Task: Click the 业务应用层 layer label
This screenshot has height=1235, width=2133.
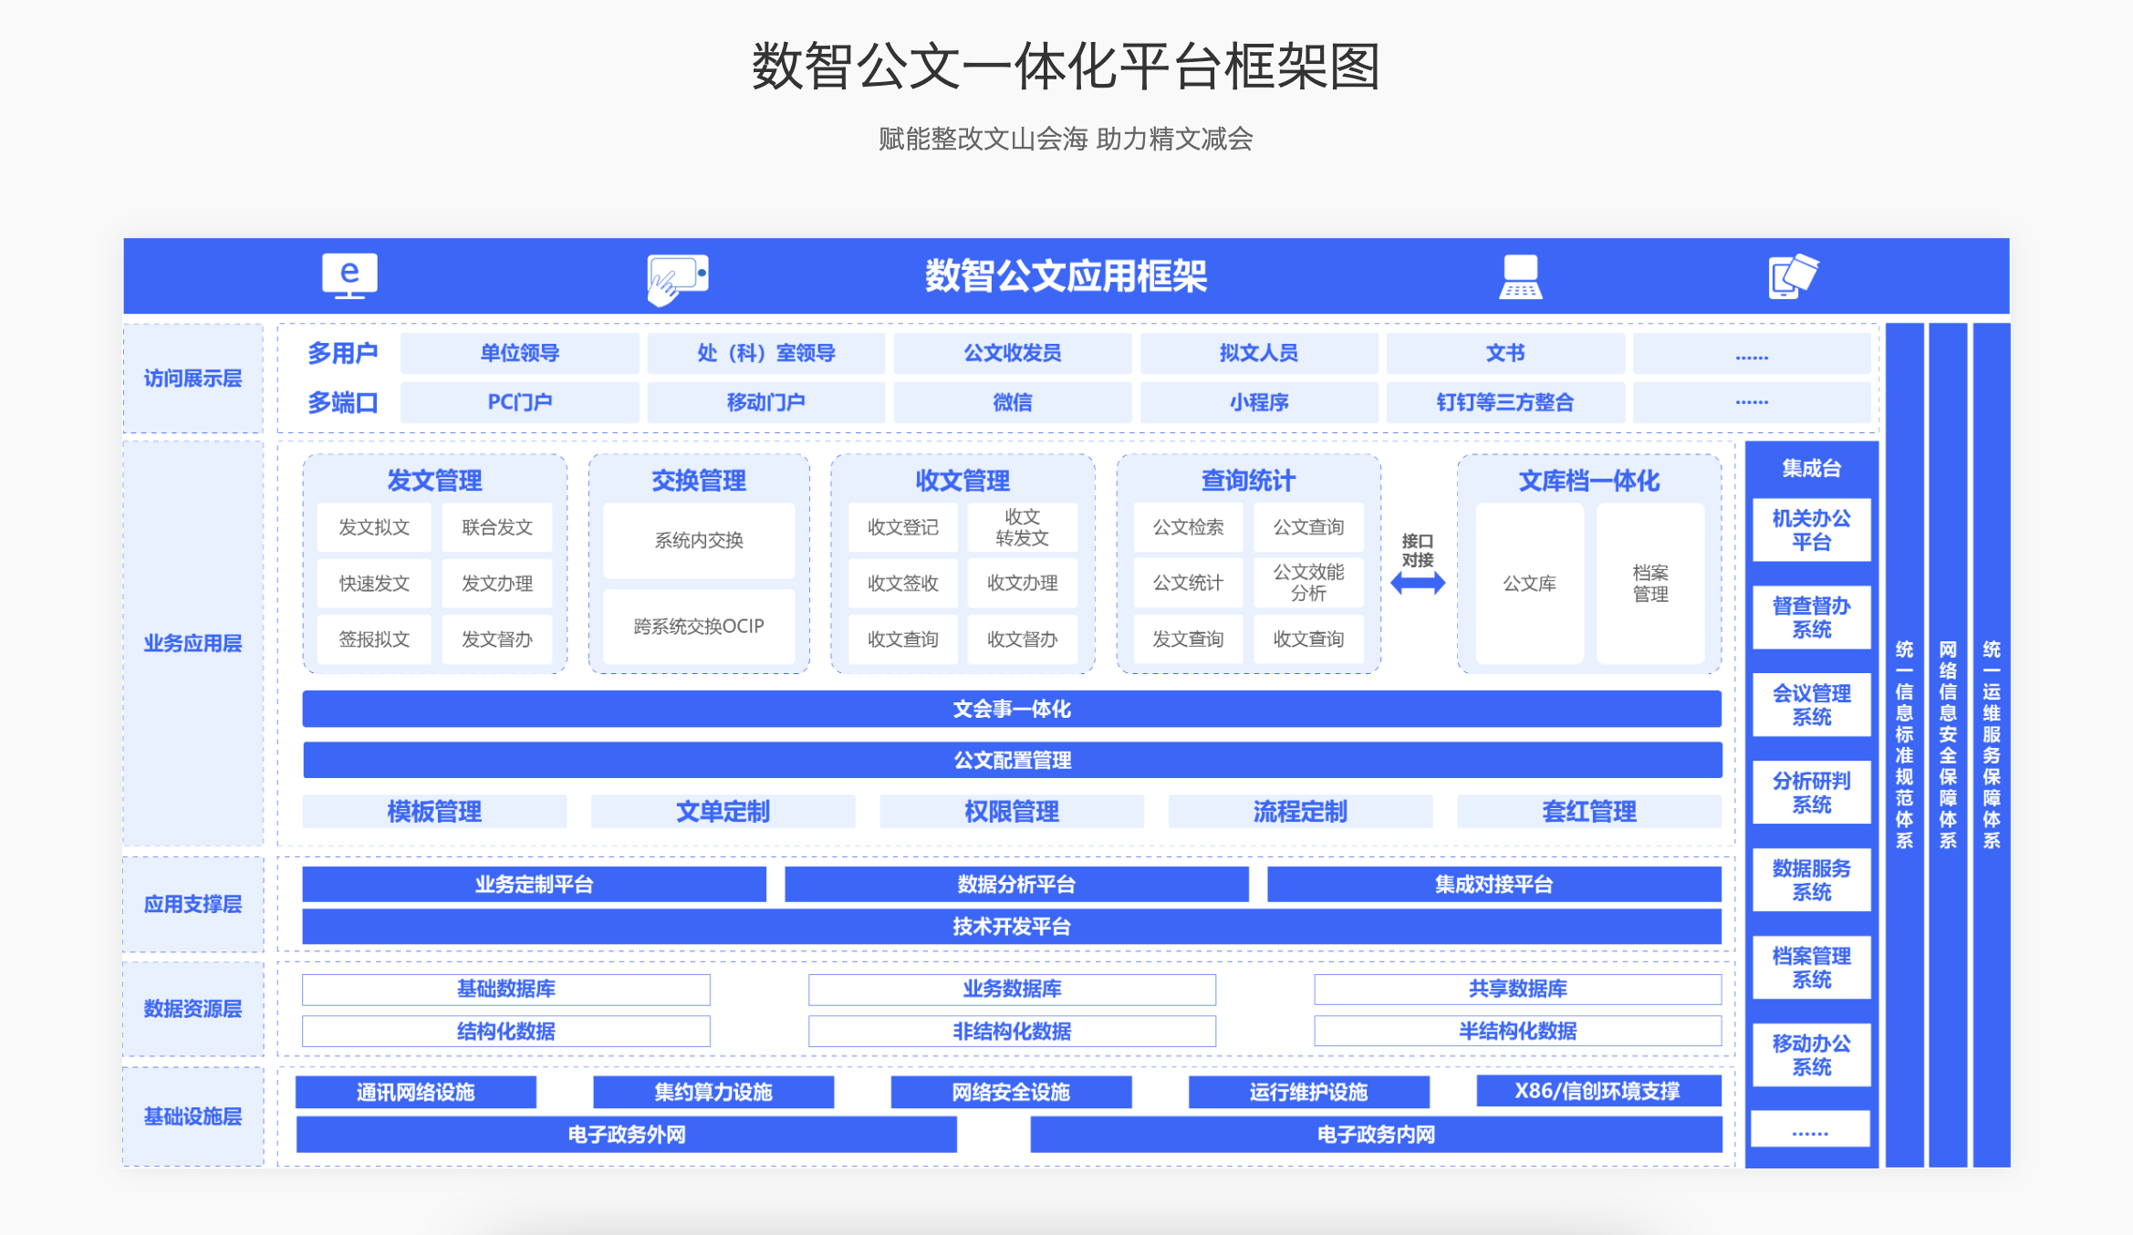Action: (191, 641)
